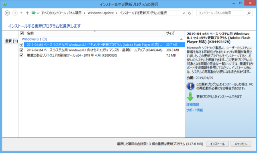
Task: Click the blue restart-warning exclamation icon
Action: [190, 86]
